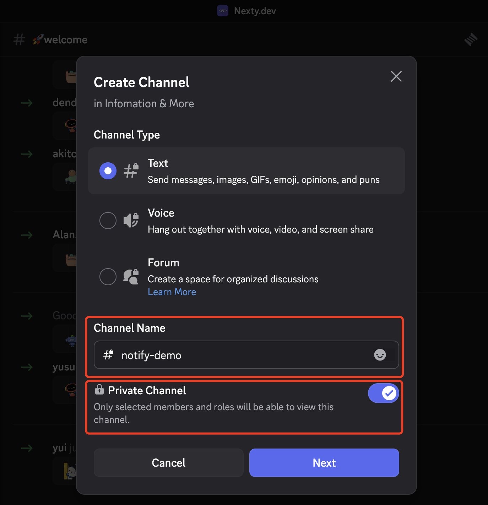Close the Create Channel dialog with X
Viewport: 488px width, 505px height.
click(396, 76)
